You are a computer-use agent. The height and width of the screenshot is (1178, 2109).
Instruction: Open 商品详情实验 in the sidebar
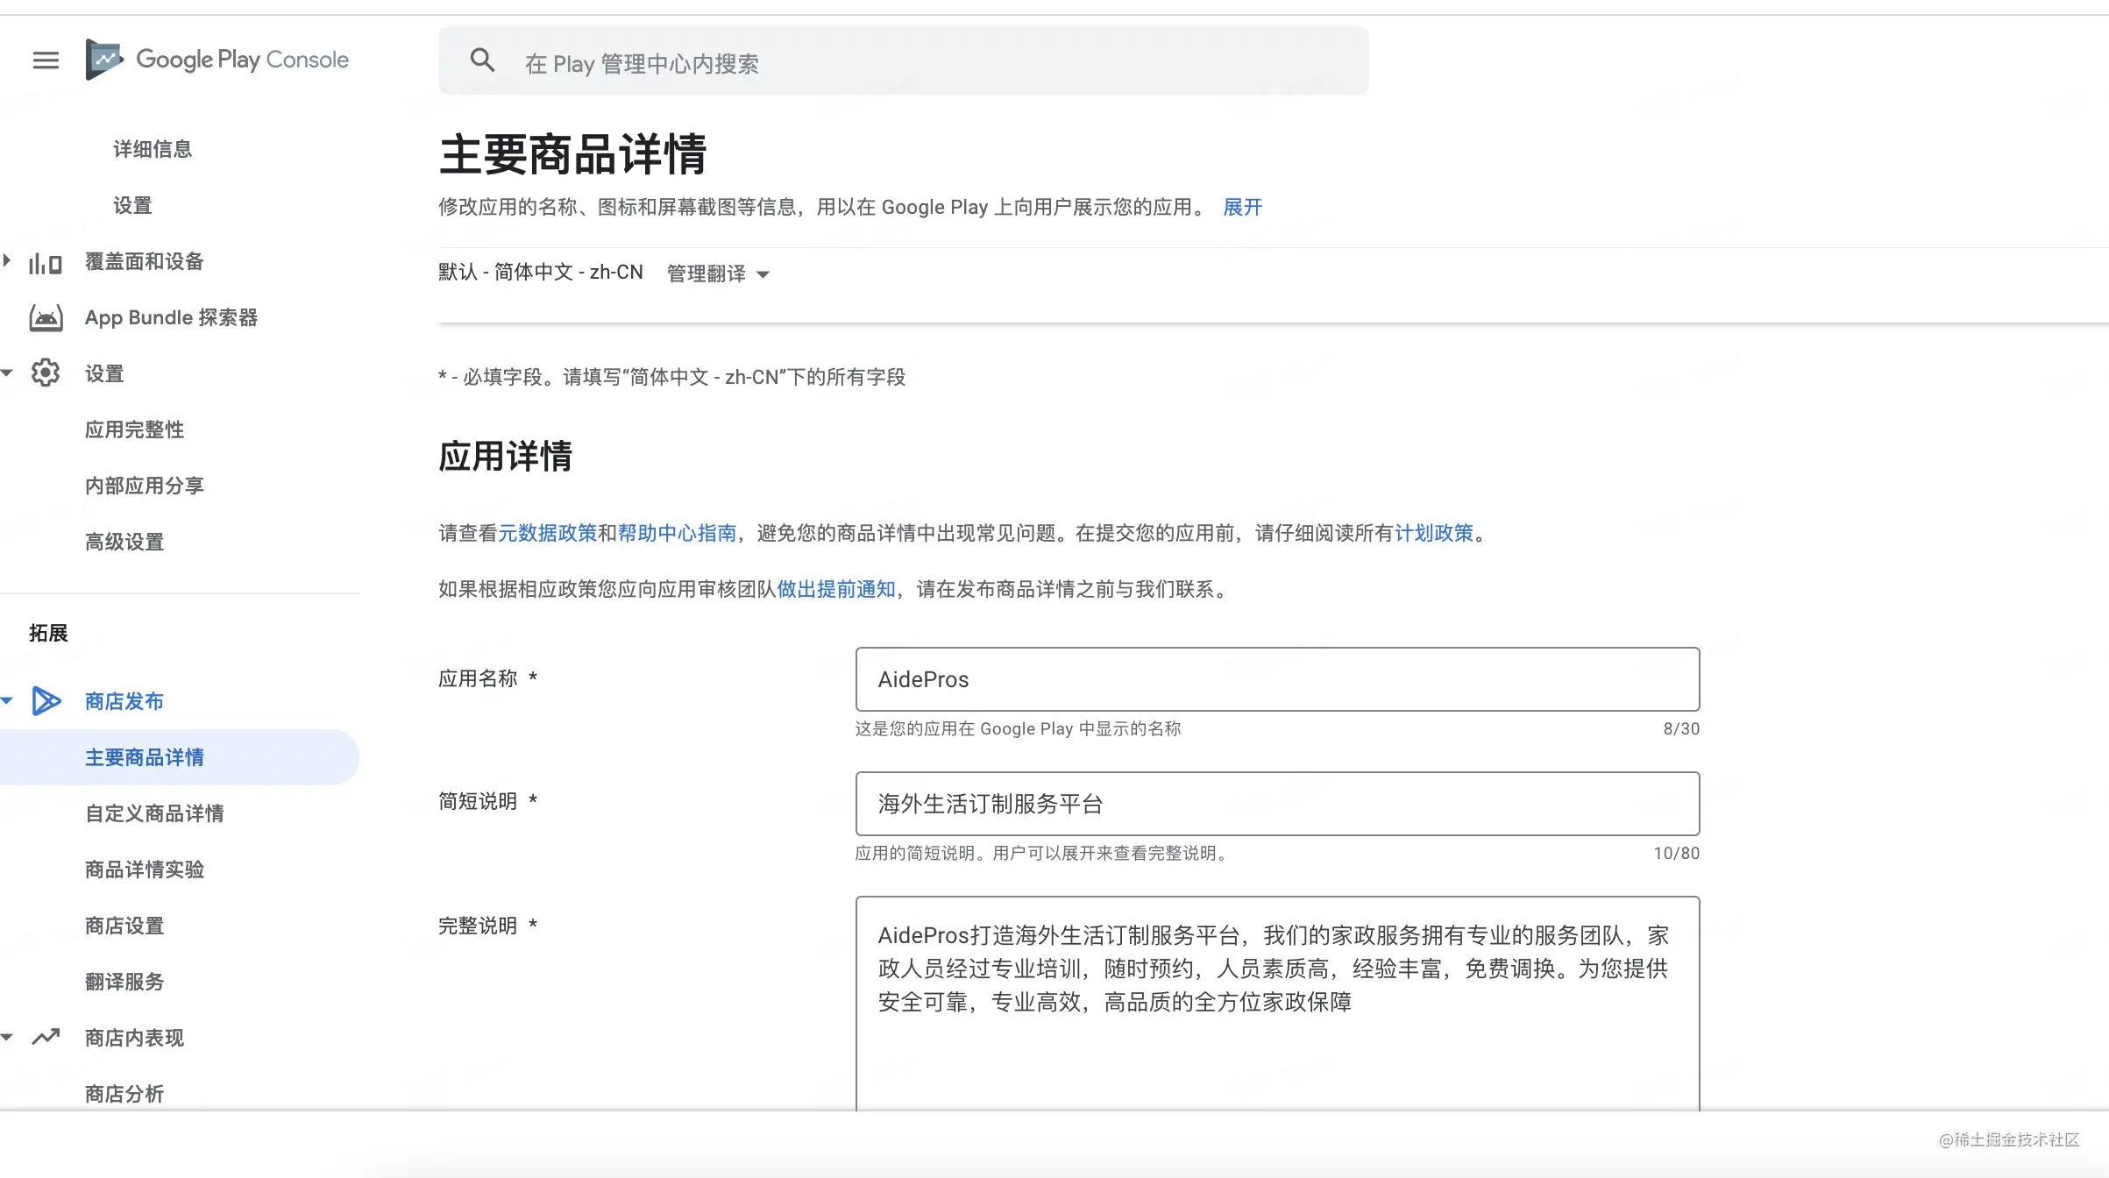coord(145,870)
